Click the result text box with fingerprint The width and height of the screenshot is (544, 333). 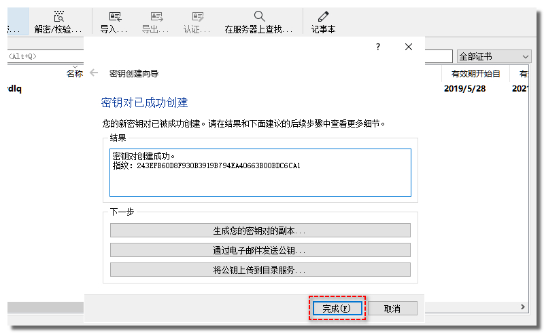pos(260,172)
